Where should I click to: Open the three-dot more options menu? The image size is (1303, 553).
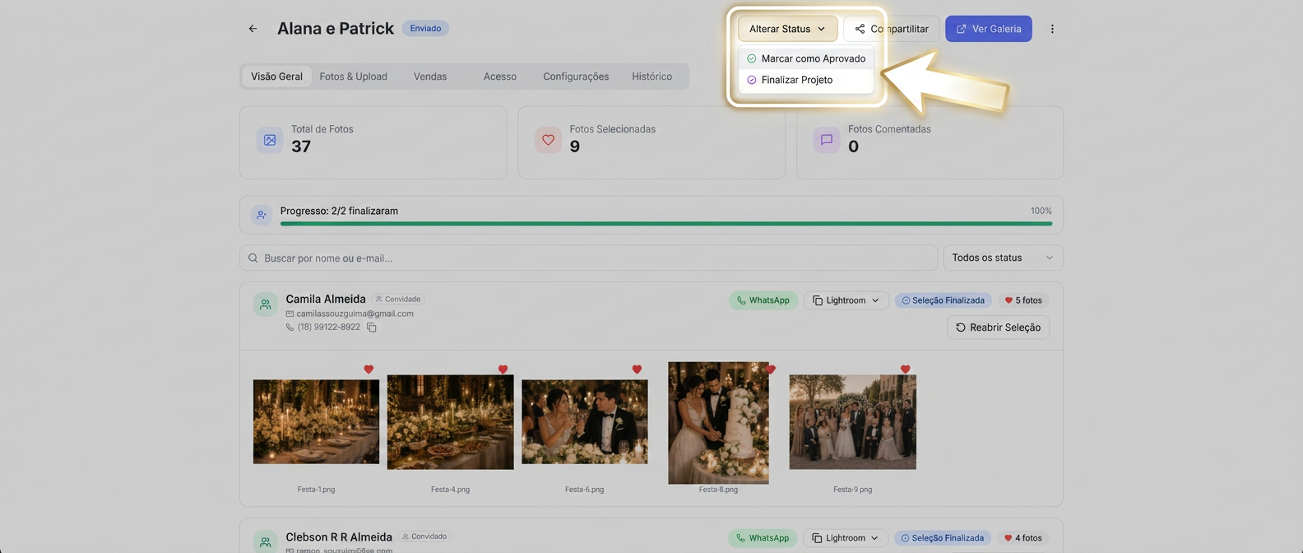(1052, 29)
